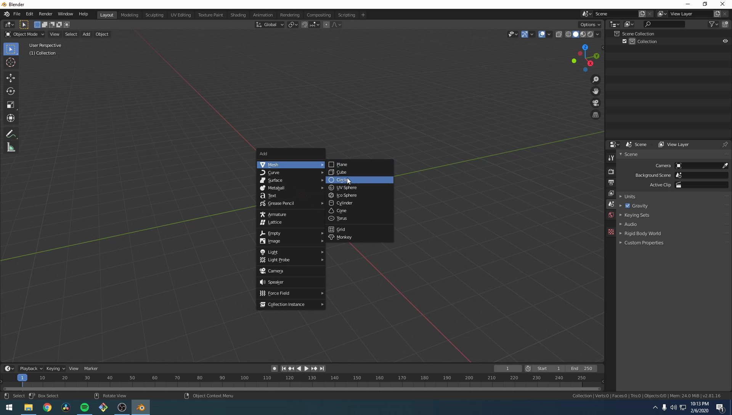
Task: Add a new workspace with plus tab
Action: 363,15
